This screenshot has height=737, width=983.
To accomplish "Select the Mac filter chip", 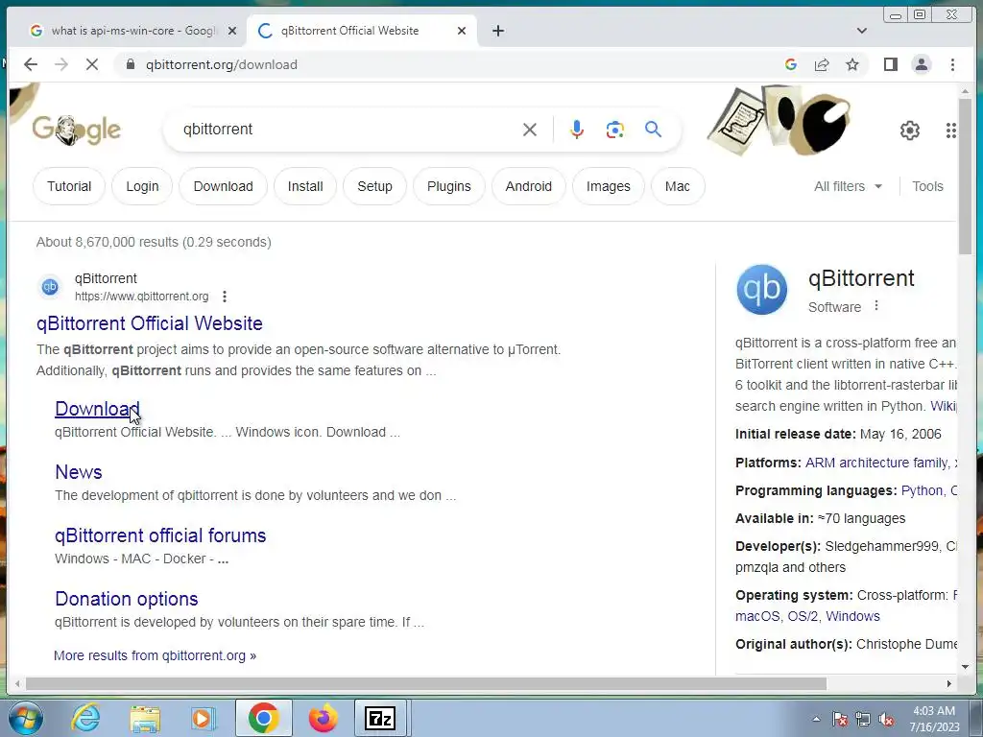I will coord(678,186).
